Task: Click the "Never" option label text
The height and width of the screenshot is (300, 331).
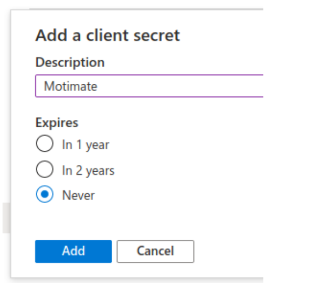Action: point(78,195)
